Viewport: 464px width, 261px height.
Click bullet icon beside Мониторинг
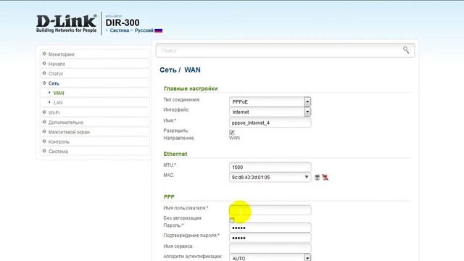coord(44,54)
